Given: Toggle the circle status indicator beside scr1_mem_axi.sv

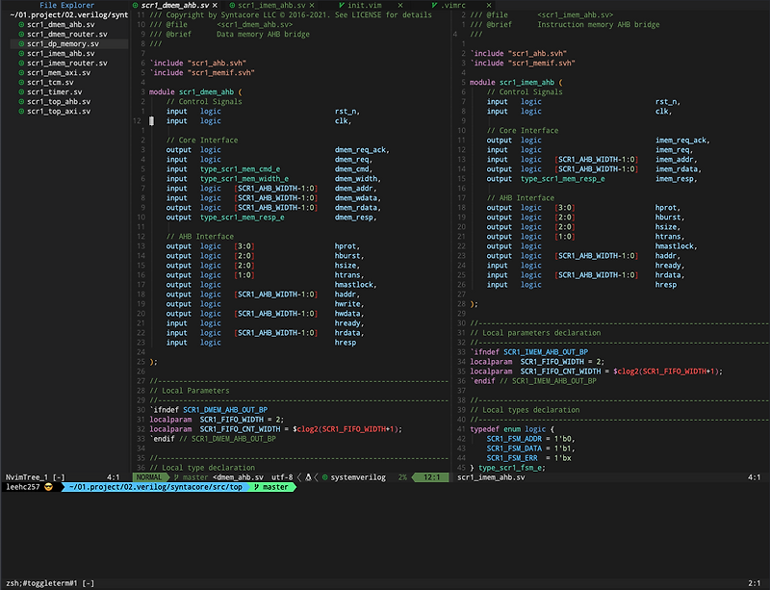Looking at the screenshot, I should (21, 72).
